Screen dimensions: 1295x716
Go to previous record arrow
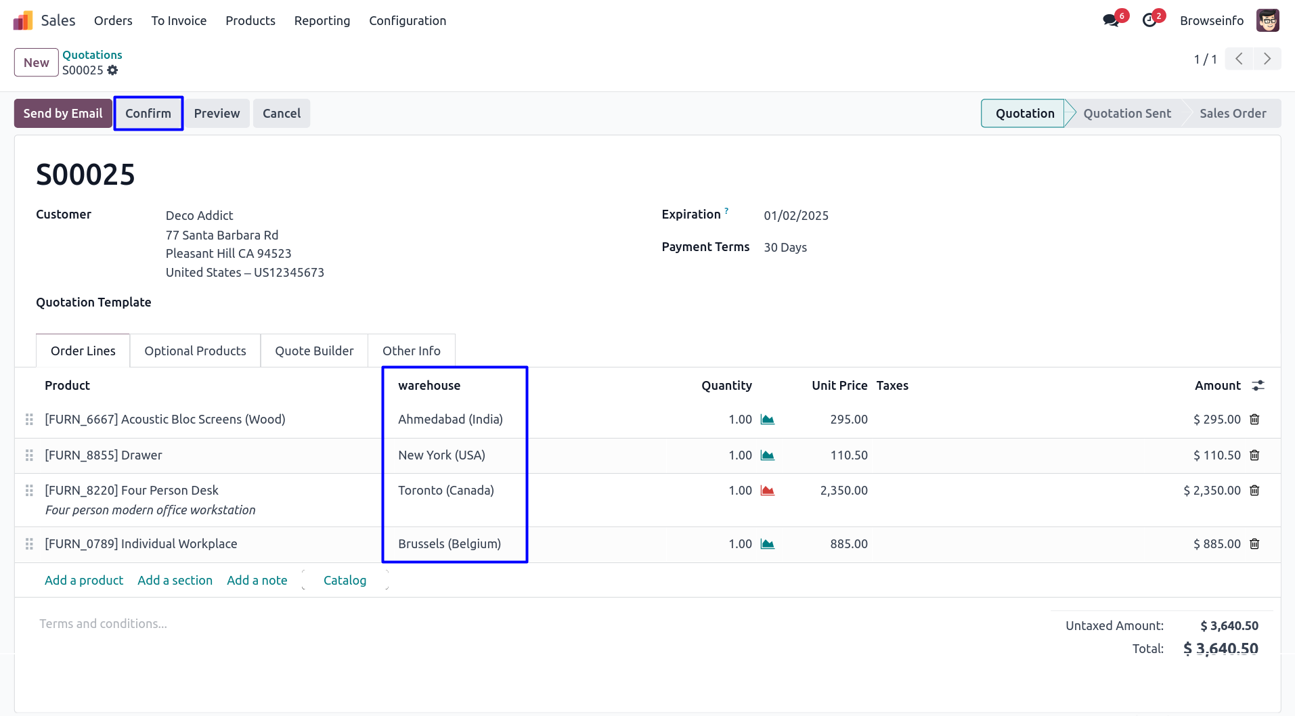click(1239, 60)
